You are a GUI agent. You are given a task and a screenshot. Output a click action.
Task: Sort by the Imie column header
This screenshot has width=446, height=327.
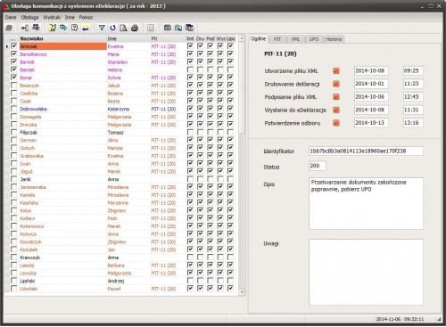click(x=128, y=38)
